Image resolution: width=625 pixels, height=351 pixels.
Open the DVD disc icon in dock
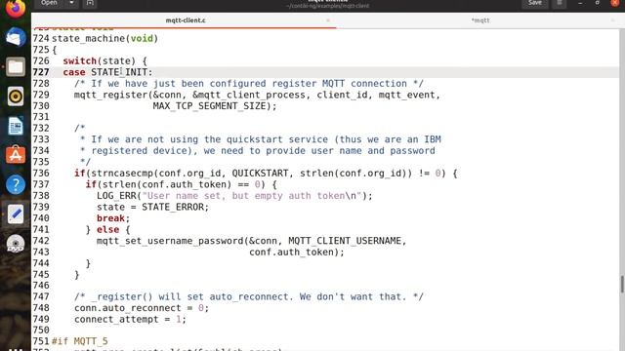(x=16, y=244)
